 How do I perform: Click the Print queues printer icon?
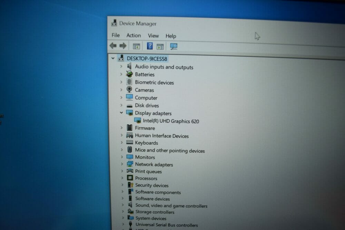pos(130,171)
